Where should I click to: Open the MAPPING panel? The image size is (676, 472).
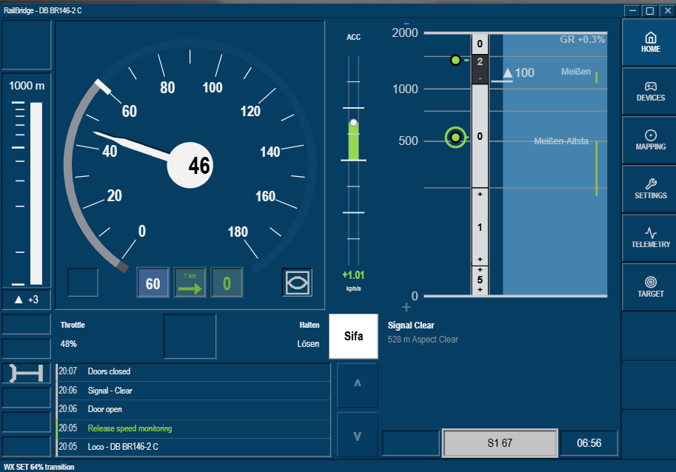click(x=649, y=141)
